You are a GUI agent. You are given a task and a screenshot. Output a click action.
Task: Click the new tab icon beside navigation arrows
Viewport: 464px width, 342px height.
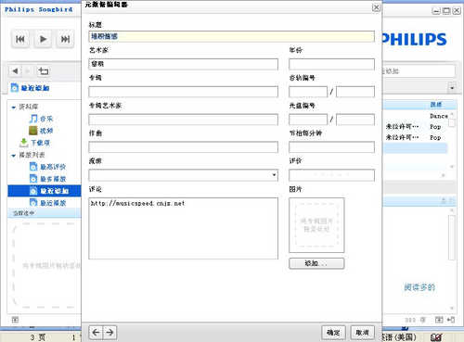click(x=43, y=71)
